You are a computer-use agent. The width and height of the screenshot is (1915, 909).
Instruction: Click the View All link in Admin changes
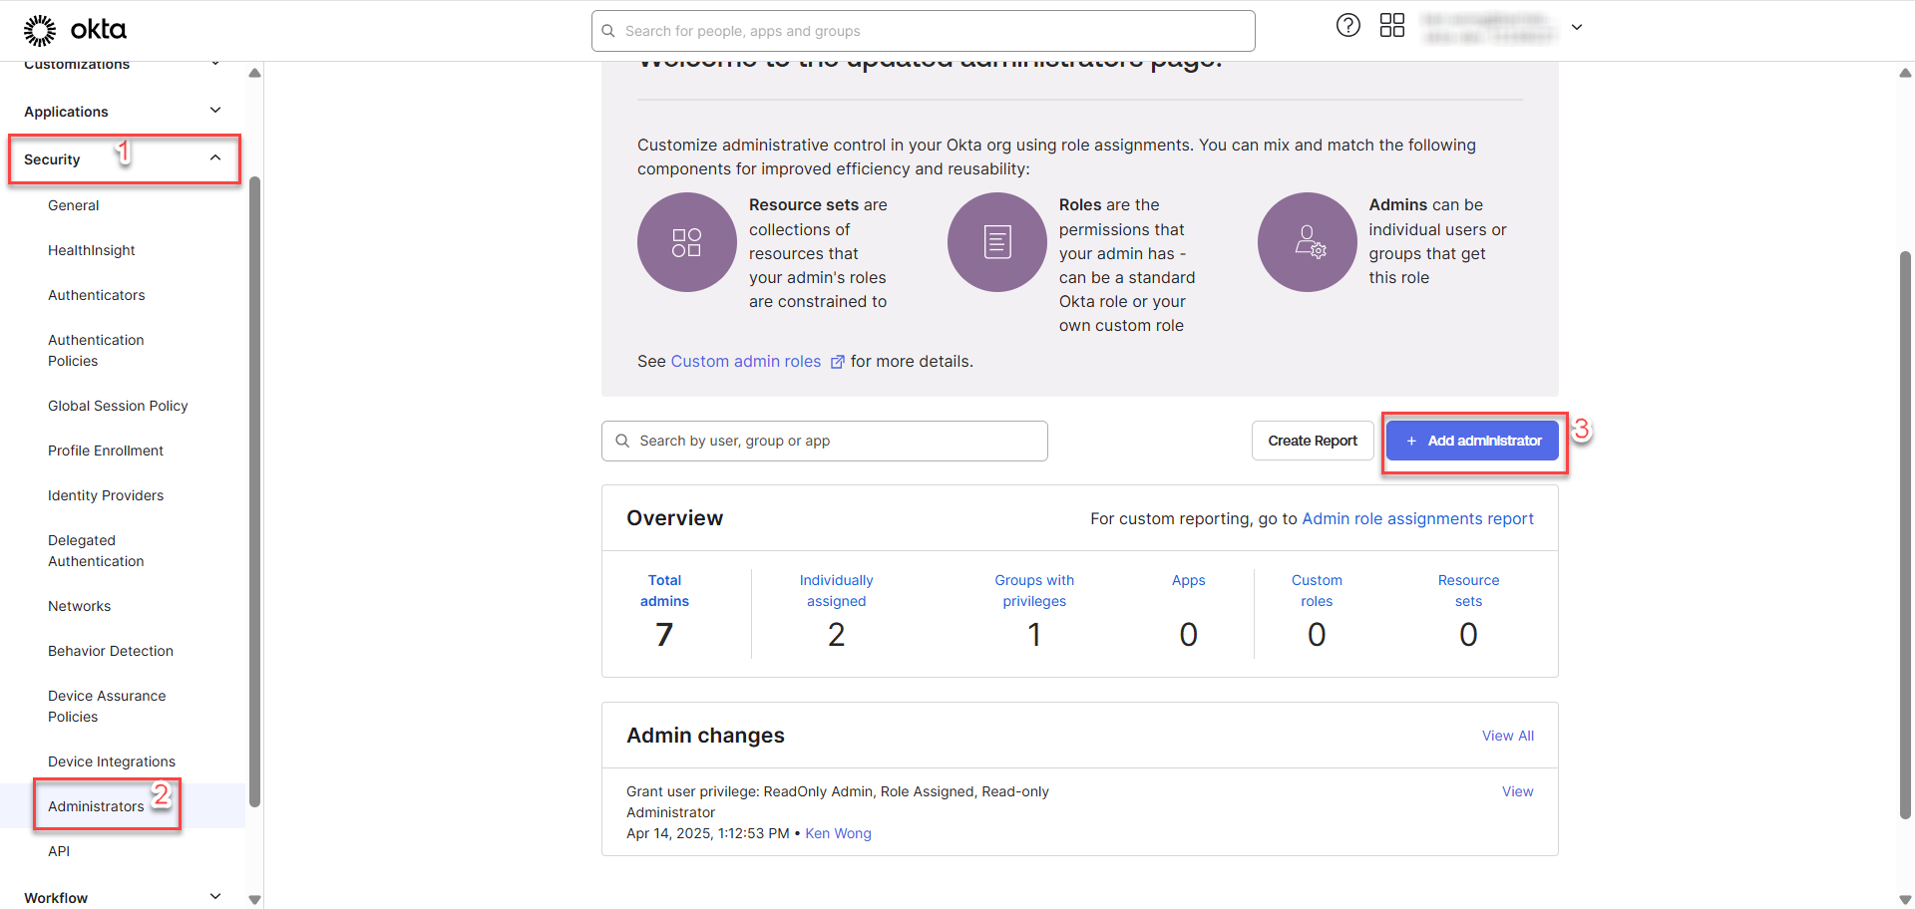point(1507,736)
